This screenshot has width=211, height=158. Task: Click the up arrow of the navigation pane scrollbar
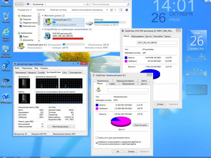[39, 14]
